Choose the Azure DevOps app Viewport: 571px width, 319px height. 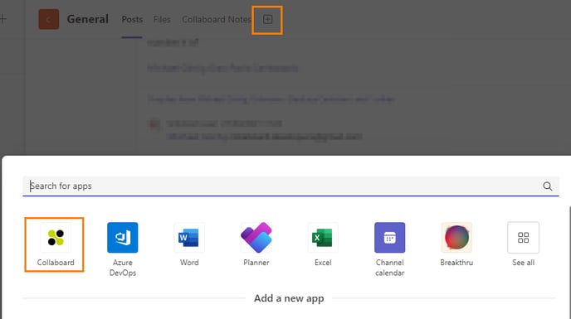click(x=122, y=238)
